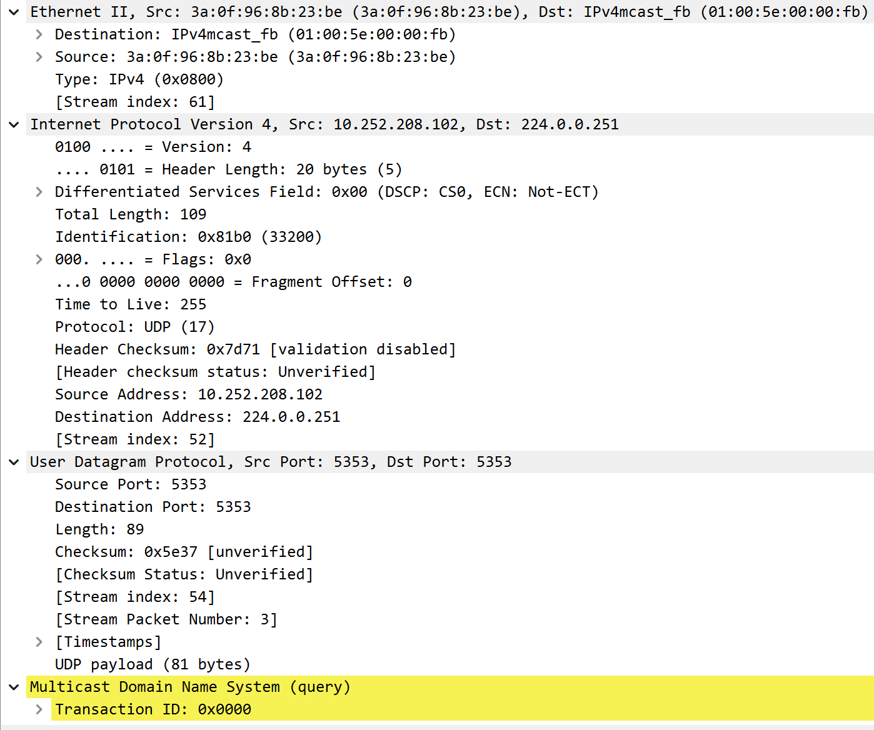The image size is (874, 730).
Task: Click the UDP payload (81 bytes) row
Action: click(153, 664)
